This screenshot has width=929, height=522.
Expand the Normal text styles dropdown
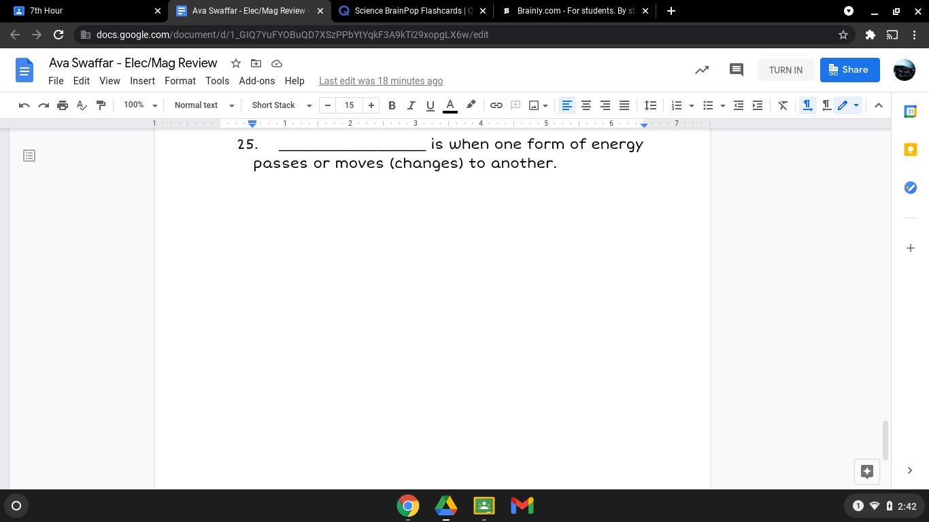(204, 105)
